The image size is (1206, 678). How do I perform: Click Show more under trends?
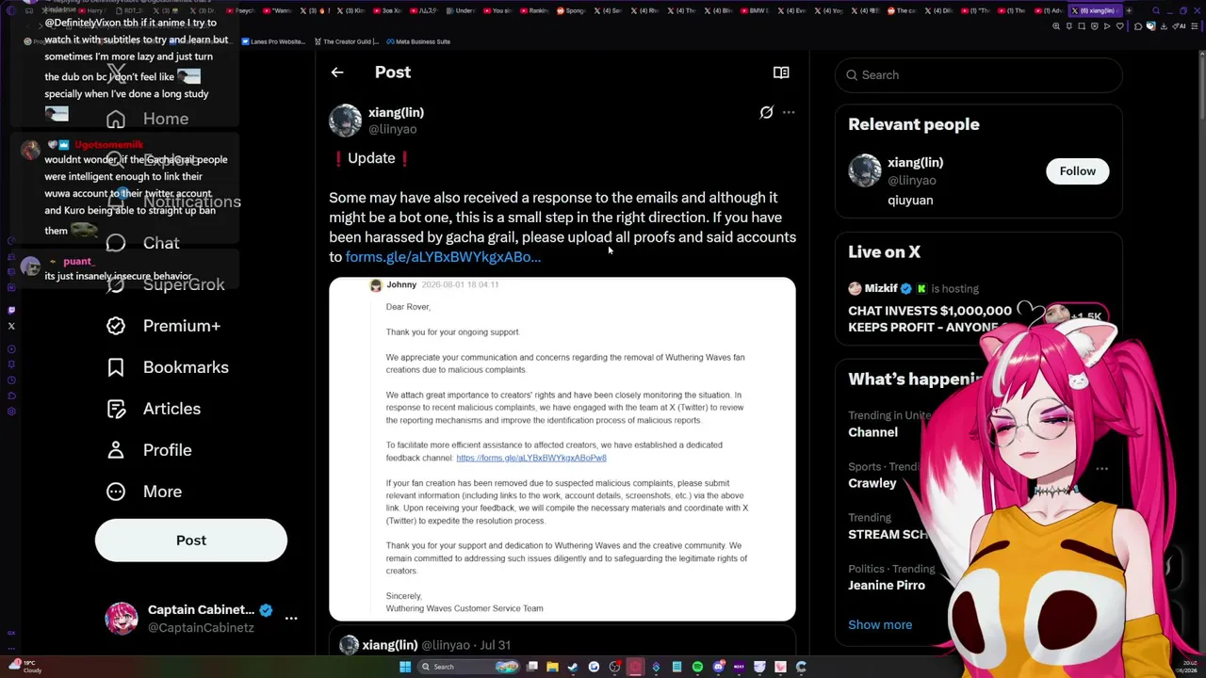880,625
